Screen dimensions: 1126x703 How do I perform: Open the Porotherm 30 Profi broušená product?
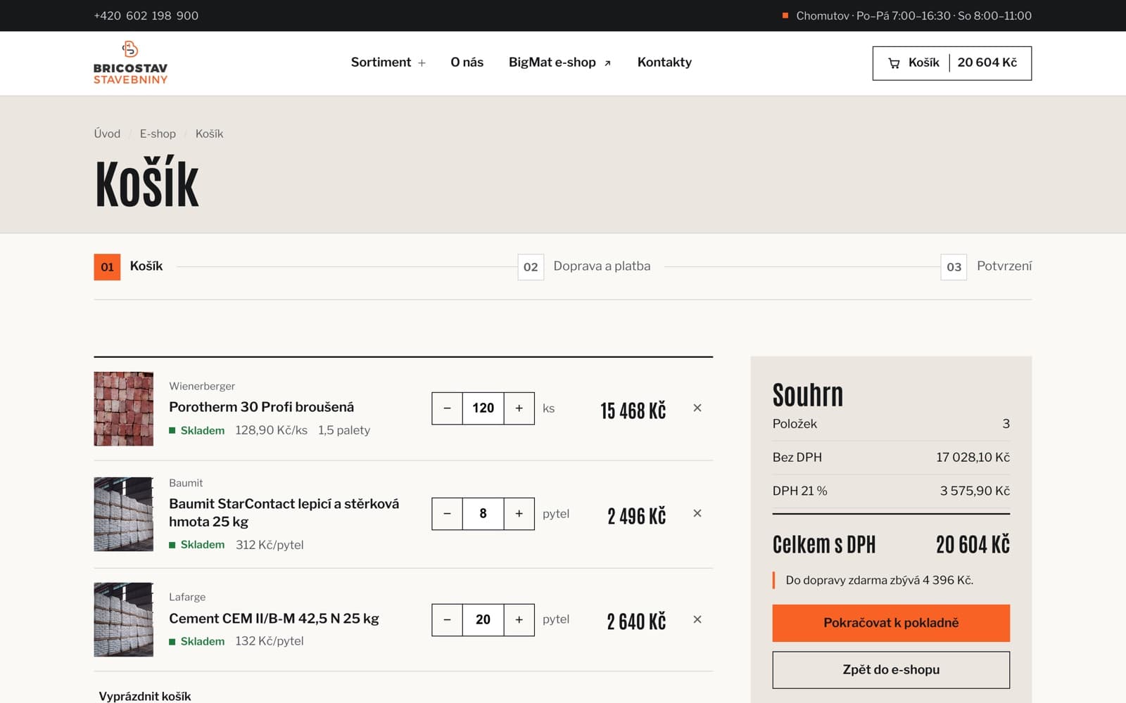(x=261, y=407)
